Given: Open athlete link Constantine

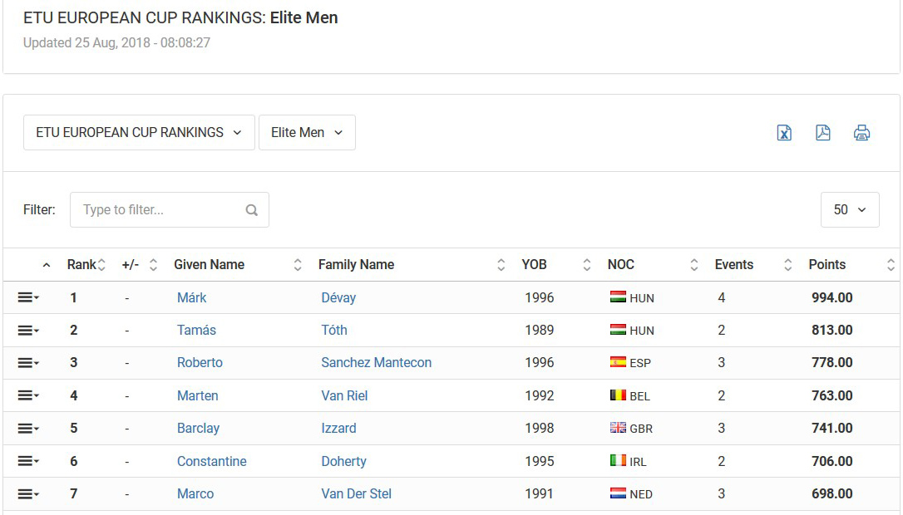Looking at the screenshot, I should click(x=211, y=462).
